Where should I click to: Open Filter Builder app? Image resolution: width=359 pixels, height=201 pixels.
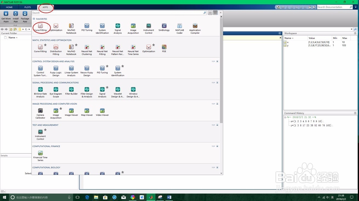[x=71, y=91]
